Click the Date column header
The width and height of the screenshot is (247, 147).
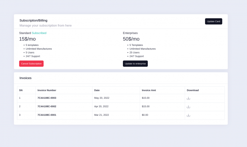pos(97,90)
